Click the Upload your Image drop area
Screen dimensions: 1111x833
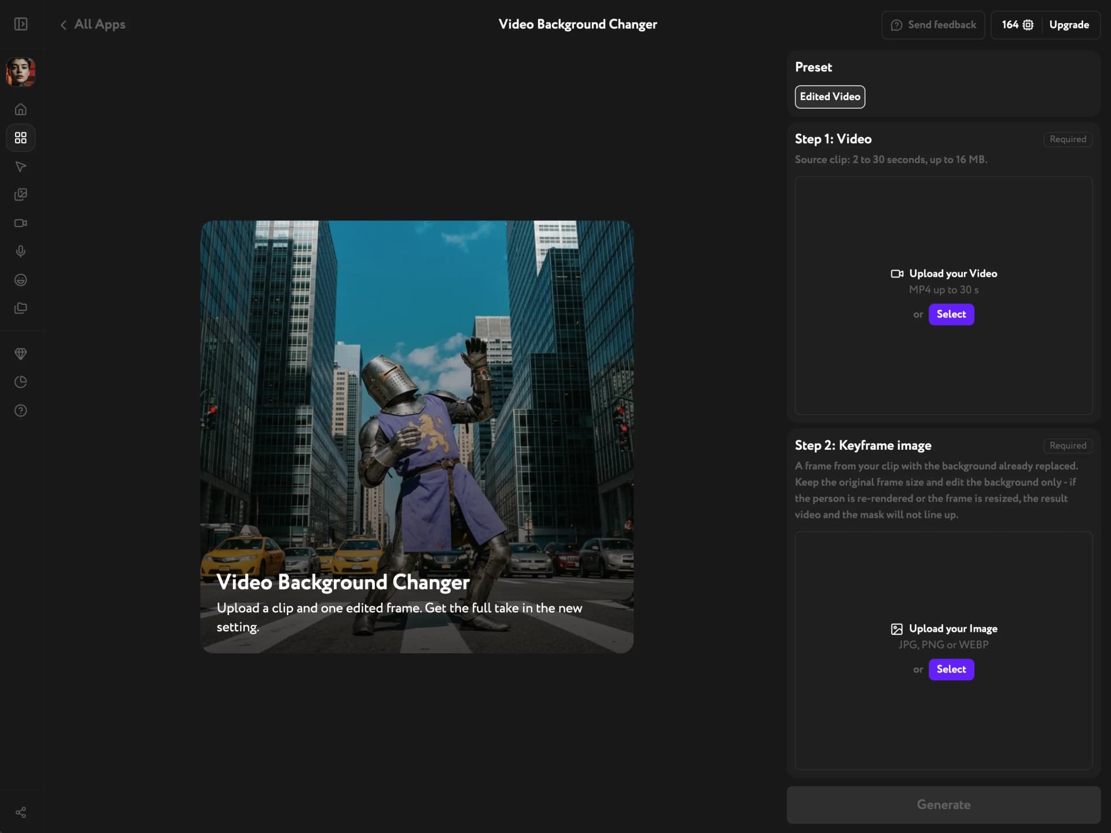coord(943,650)
